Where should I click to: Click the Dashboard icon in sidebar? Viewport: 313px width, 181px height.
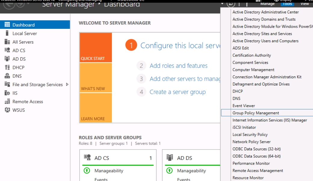pos(7,25)
